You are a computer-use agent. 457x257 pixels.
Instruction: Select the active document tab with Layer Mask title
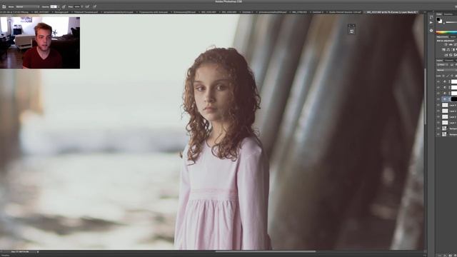pyautogui.click(x=391, y=12)
